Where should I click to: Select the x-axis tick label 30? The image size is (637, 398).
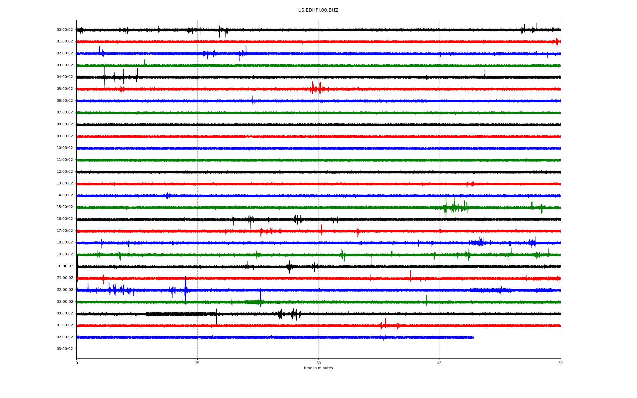318,363
